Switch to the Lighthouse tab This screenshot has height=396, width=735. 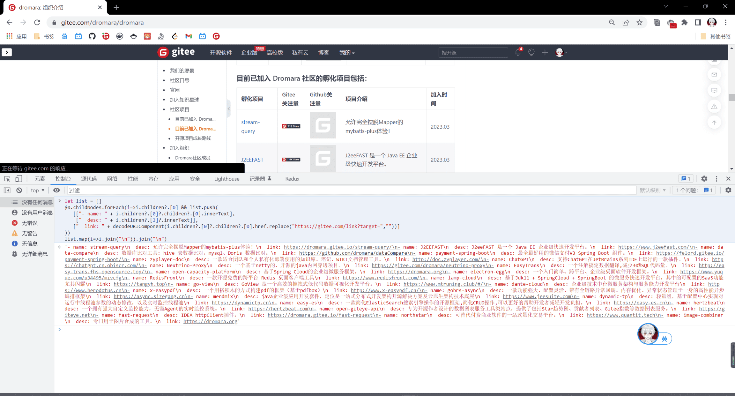[226, 179]
